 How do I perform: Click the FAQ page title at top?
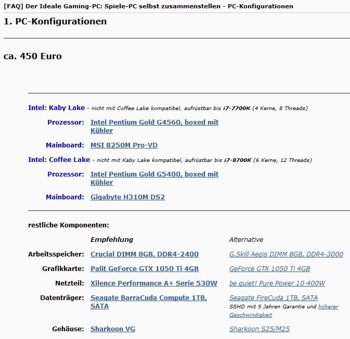pos(148,6)
